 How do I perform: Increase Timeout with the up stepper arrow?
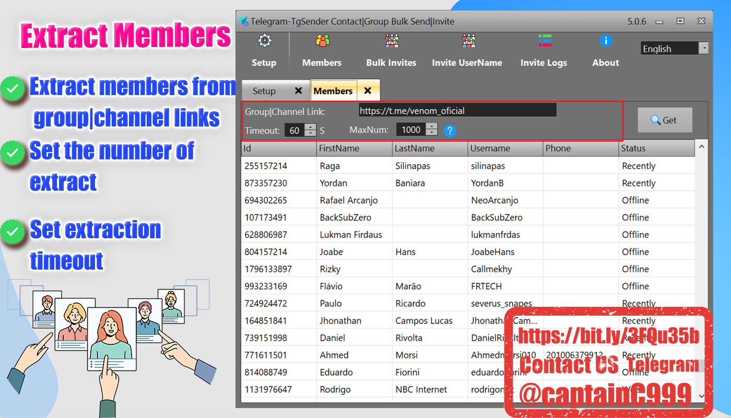point(310,127)
